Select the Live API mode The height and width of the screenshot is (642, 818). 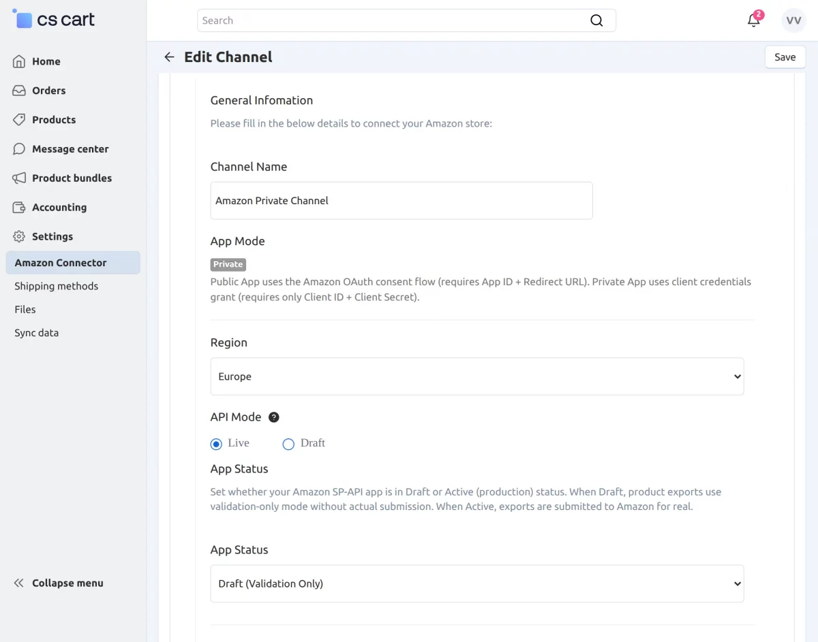216,444
